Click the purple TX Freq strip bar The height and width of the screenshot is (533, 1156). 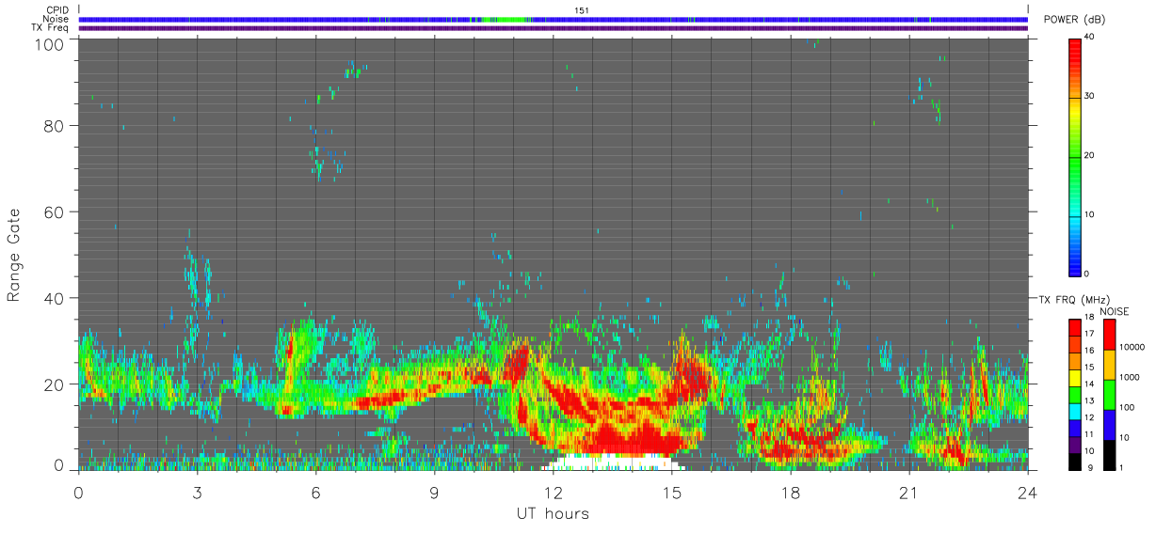554,28
